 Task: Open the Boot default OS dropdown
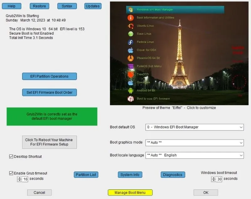195,127
